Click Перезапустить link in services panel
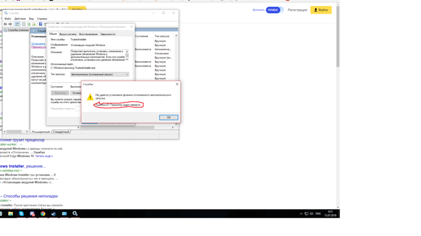421x236 pixels. point(38,47)
